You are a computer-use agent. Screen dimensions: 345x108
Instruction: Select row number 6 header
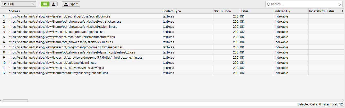[x=4, y=42]
